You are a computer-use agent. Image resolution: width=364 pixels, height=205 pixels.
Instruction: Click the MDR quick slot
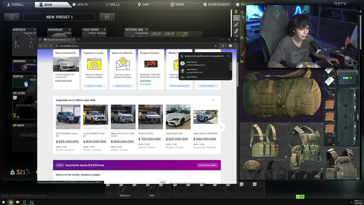152,188
